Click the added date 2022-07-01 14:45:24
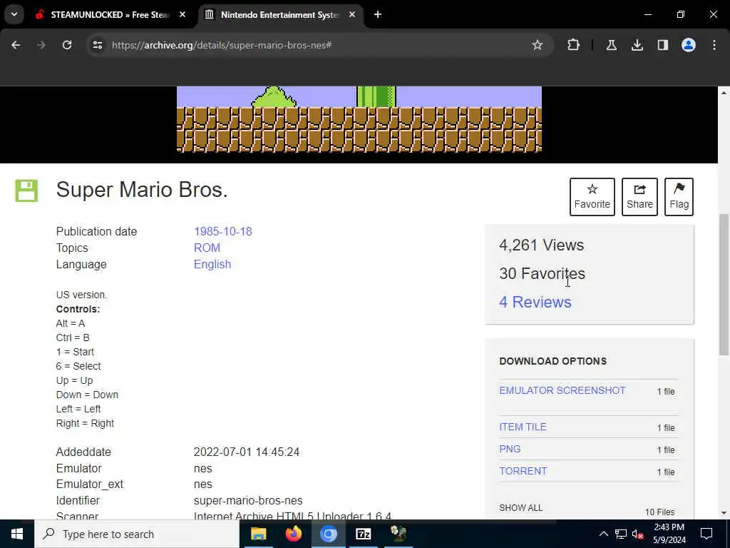Viewport: 730px width, 548px height. click(246, 452)
